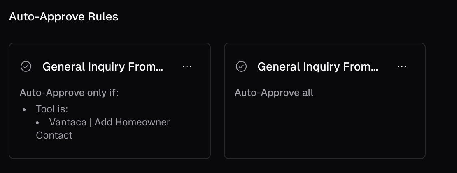Click the "Vantaca | Add Homeowner" tool entry
457x173 pixels.
(x=109, y=122)
